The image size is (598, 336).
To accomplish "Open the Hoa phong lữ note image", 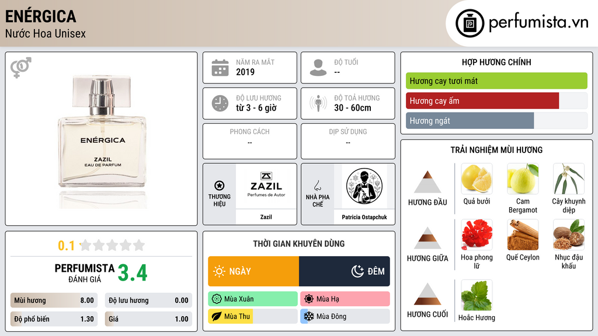I will click(477, 235).
